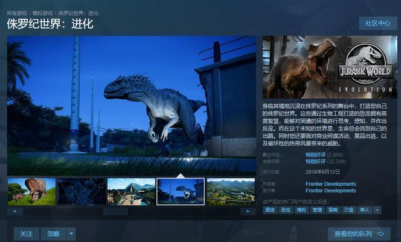Viewport: 401px width, 242px height.
Task: Select the 恐龙 tag
Action: tap(285, 210)
